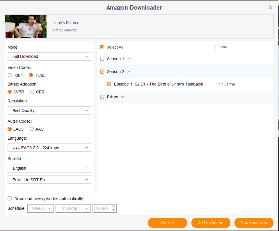Click the Download Now button

point(254,223)
